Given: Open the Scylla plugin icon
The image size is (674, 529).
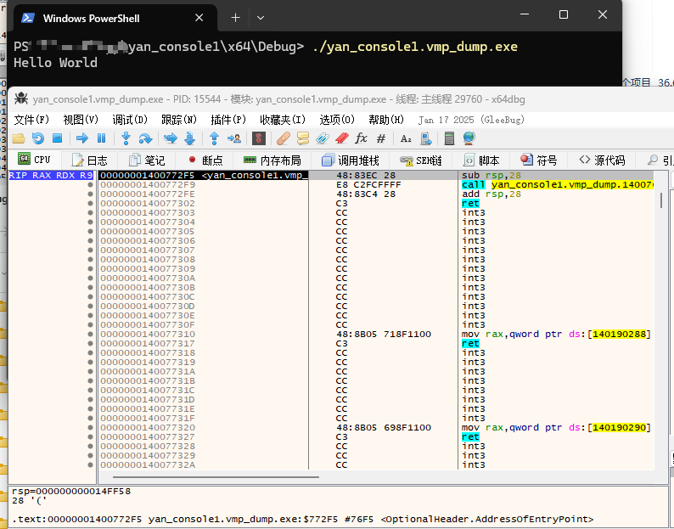Looking at the screenshot, I should click(x=259, y=138).
